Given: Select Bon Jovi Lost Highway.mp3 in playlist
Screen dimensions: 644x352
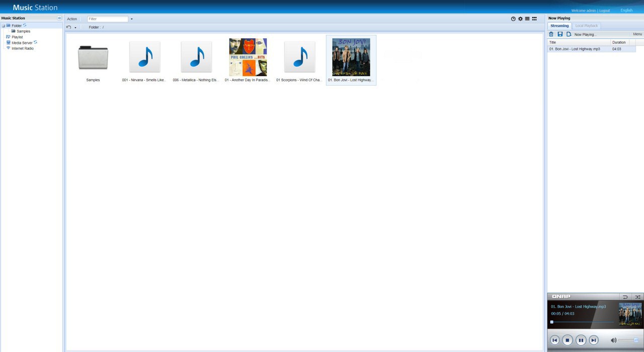Looking at the screenshot, I should point(575,49).
